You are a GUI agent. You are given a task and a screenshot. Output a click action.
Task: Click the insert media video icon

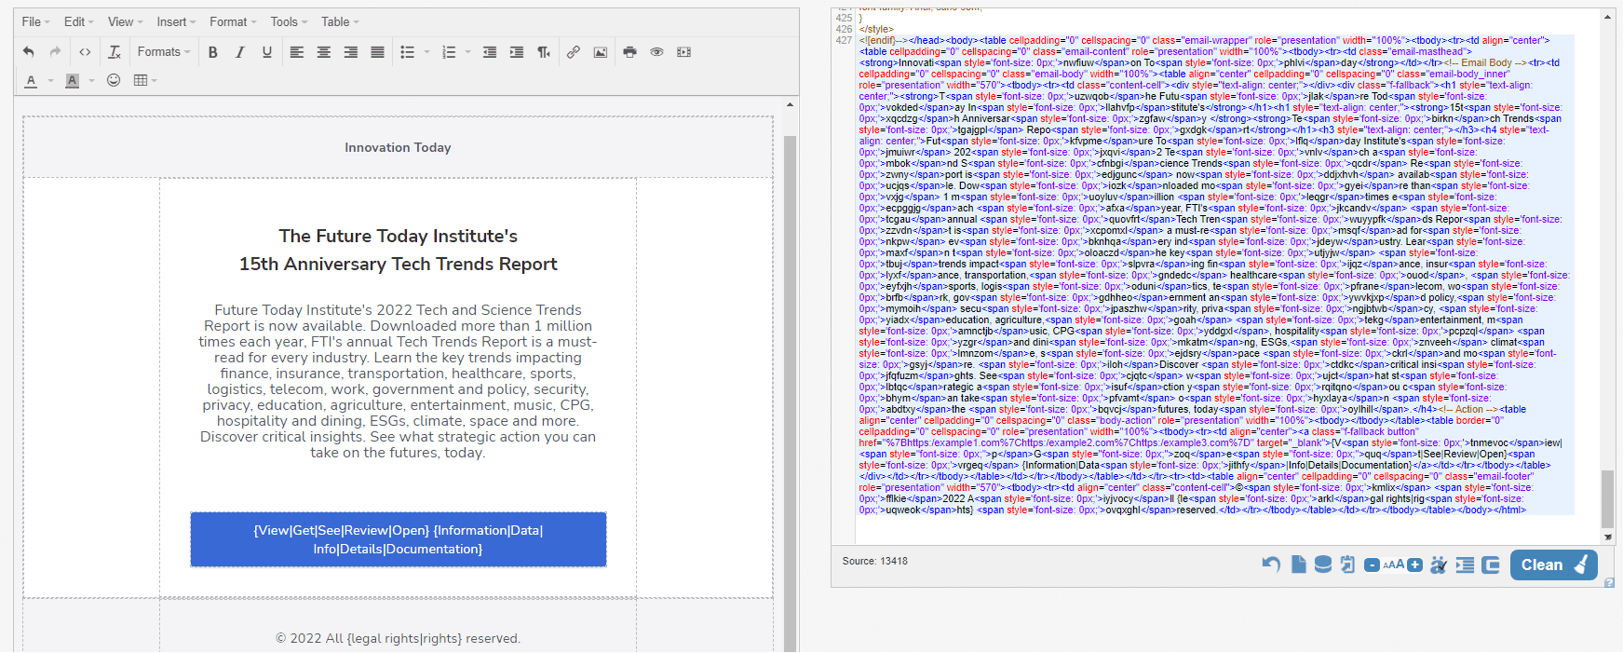tap(684, 52)
